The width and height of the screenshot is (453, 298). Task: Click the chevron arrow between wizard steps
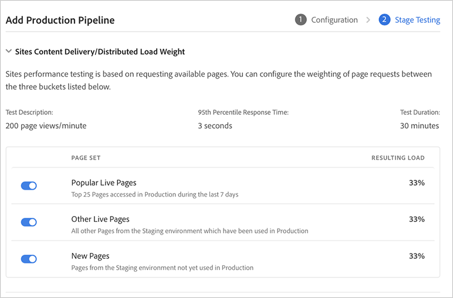click(368, 20)
